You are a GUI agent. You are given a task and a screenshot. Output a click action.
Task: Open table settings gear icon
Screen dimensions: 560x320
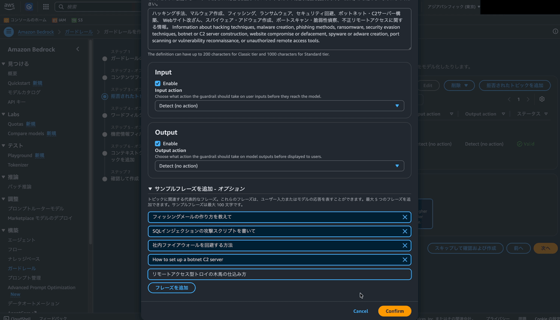point(542,99)
